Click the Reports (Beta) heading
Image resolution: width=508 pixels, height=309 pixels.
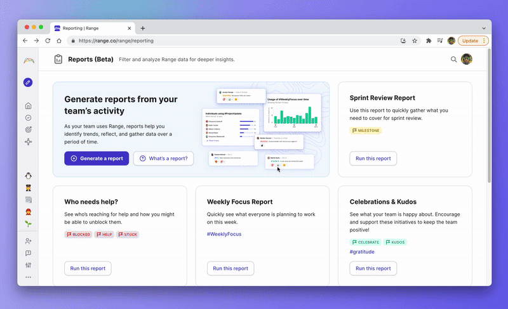91,59
